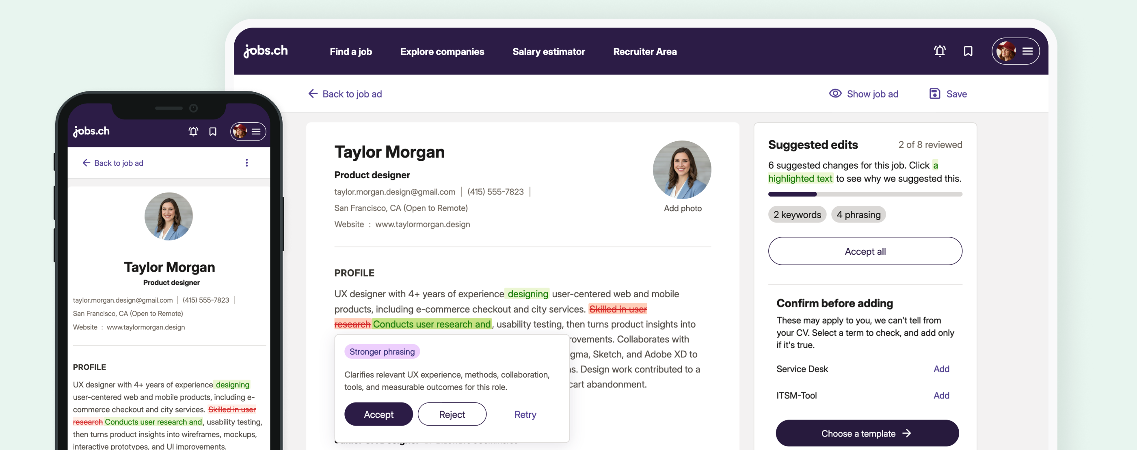This screenshot has width=1137, height=450.
Task: Tap highlighted Conducts user research and on phone
Action: tap(153, 422)
